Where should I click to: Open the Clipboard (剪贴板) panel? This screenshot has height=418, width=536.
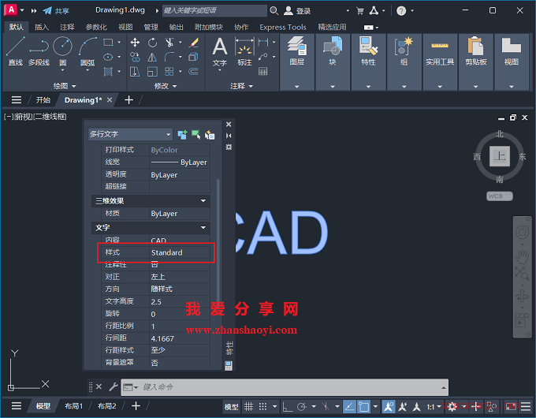[x=476, y=62]
